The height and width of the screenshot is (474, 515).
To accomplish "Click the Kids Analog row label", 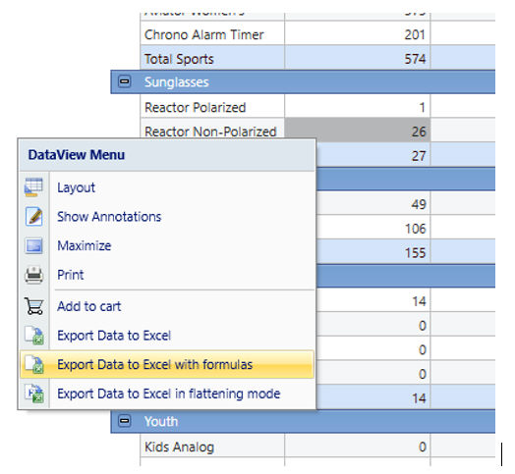I will [179, 447].
